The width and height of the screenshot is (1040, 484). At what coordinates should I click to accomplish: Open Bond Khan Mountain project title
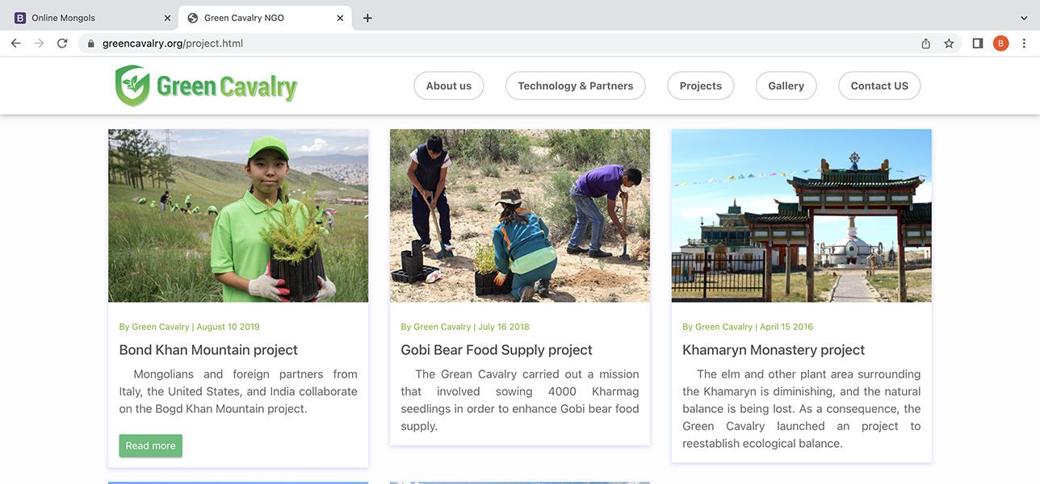208,350
